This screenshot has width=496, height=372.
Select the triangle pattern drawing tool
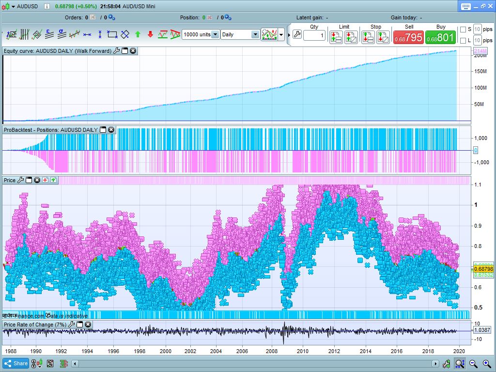(x=175, y=34)
